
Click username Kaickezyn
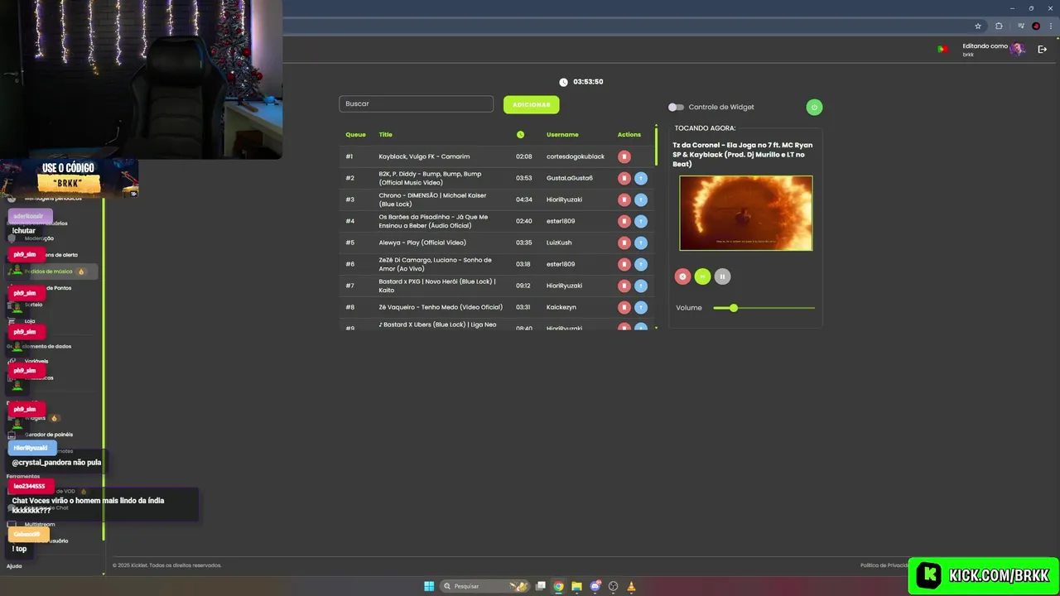point(561,307)
